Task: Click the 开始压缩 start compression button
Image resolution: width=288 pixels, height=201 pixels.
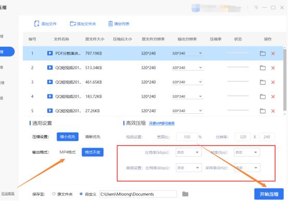Action: (269, 194)
